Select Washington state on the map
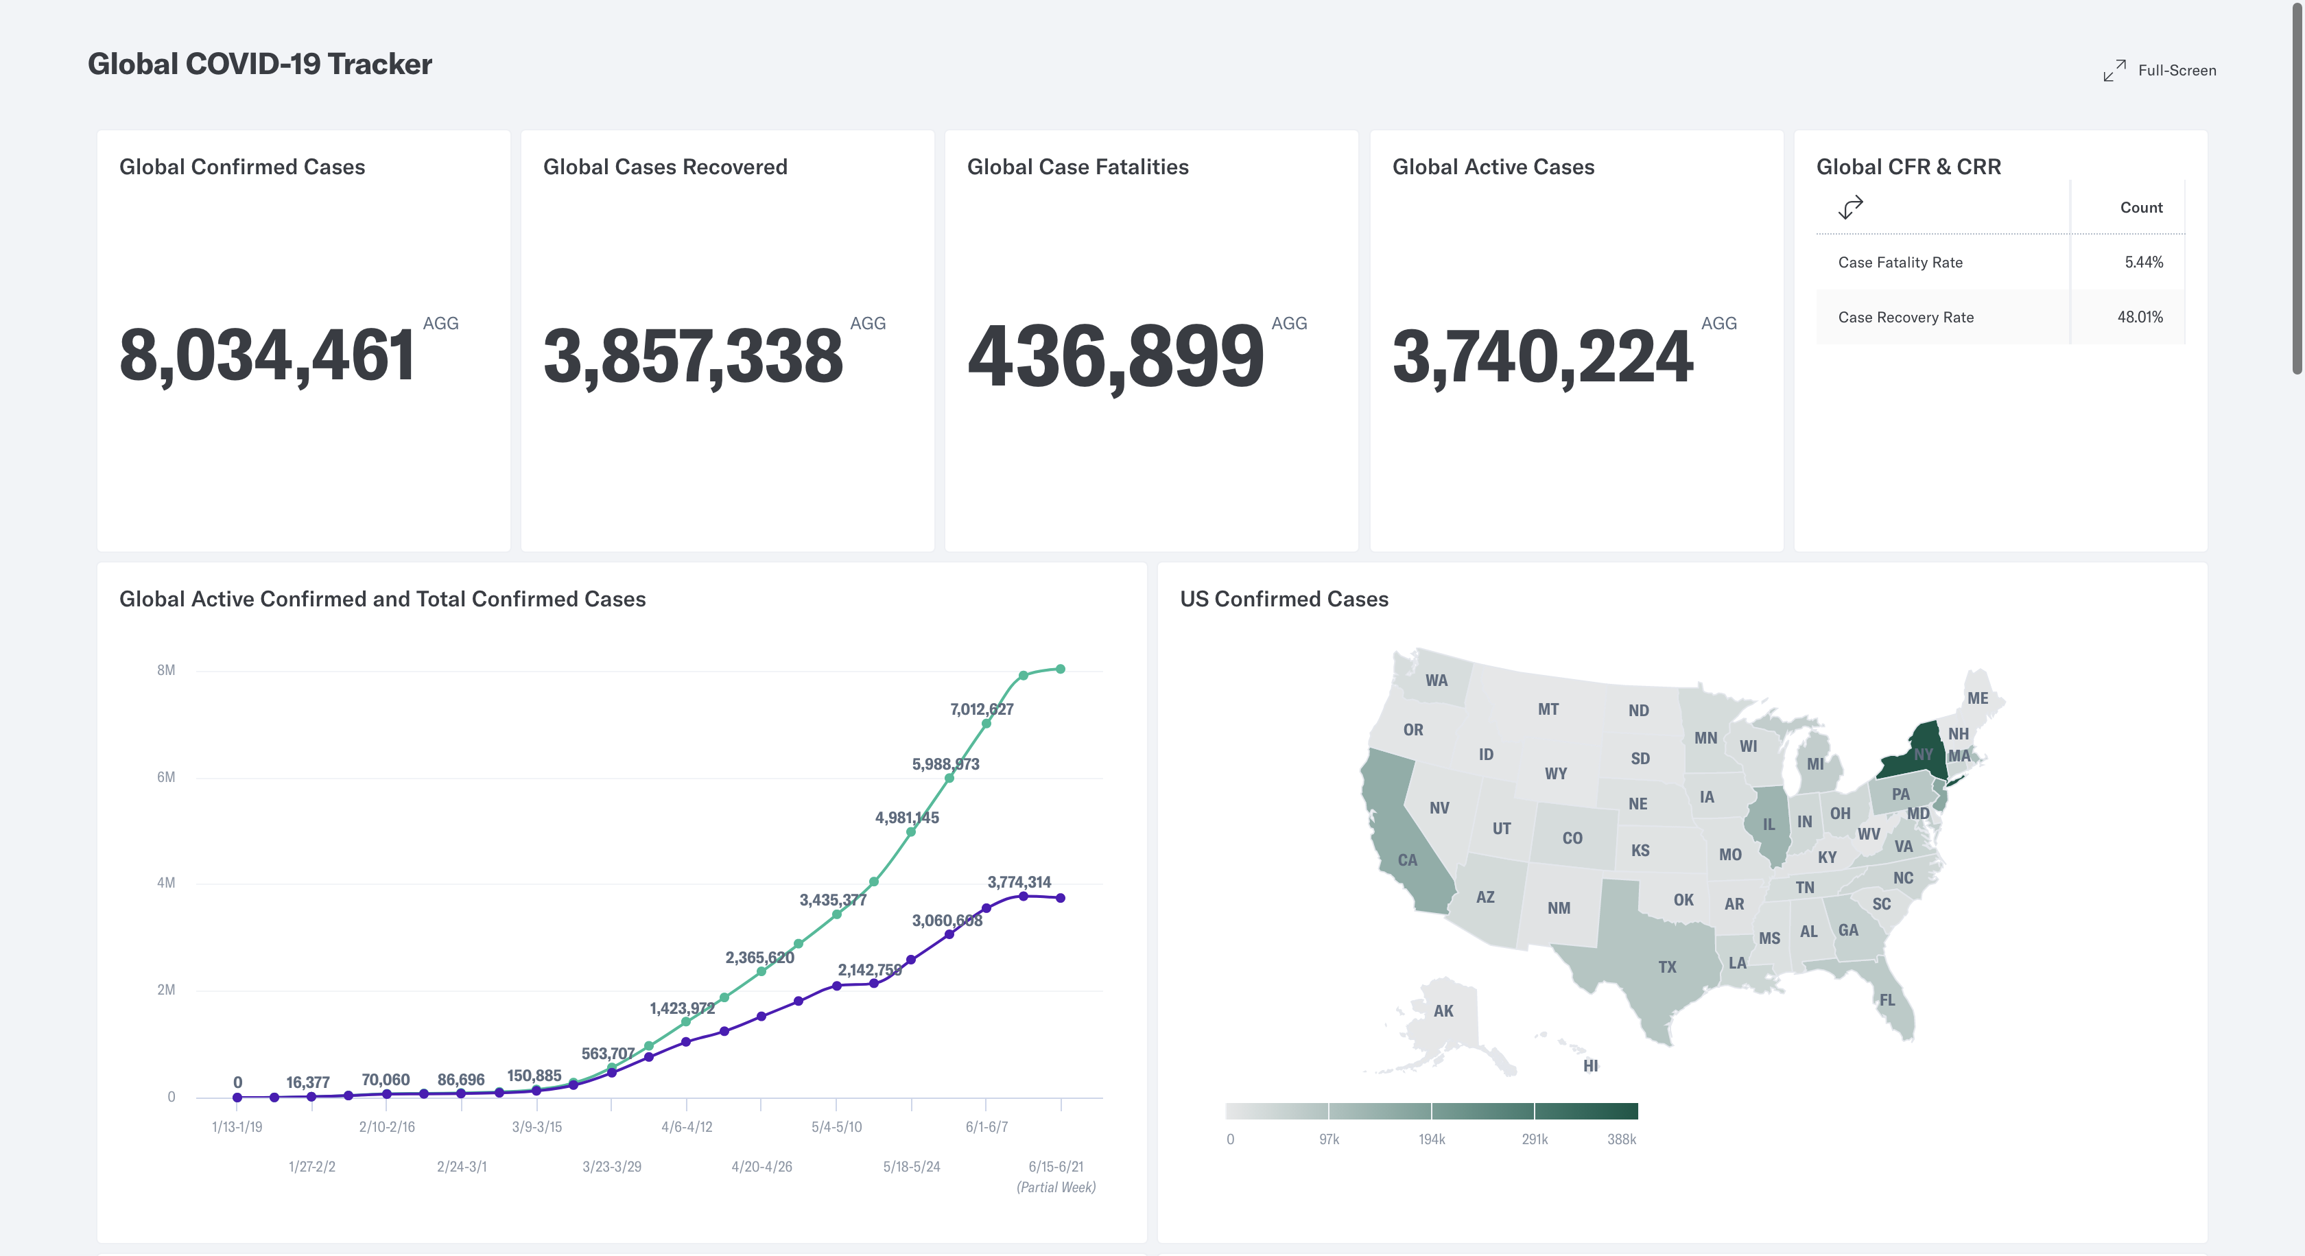This screenshot has width=2305, height=1256. click(x=1436, y=680)
